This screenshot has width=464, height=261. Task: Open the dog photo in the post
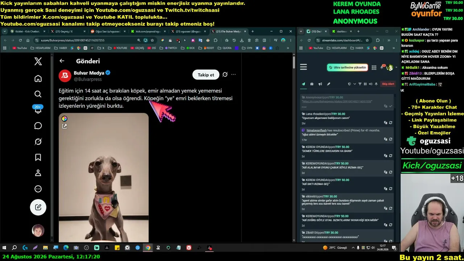point(104,178)
